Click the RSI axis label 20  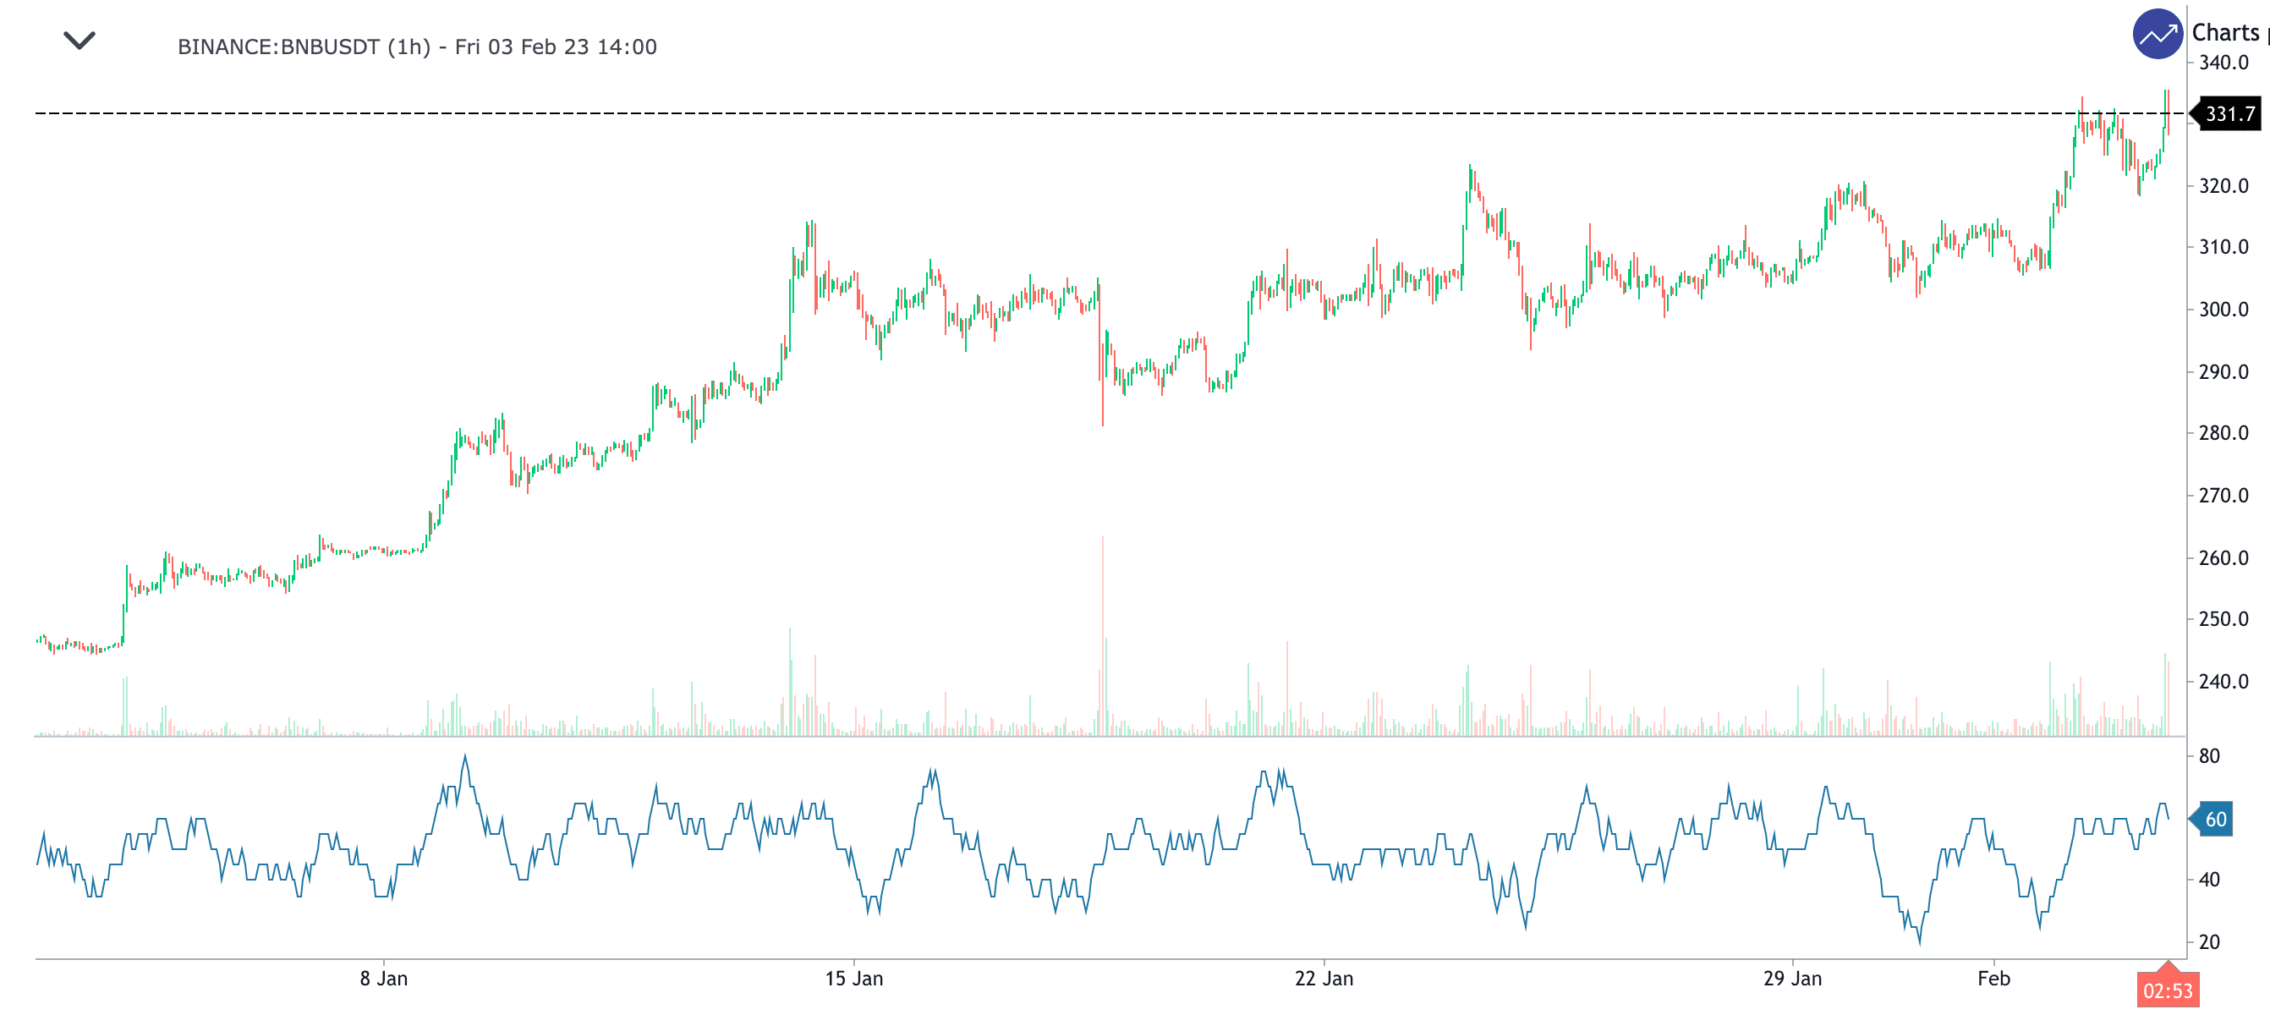pyautogui.click(x=2209, y=942)
